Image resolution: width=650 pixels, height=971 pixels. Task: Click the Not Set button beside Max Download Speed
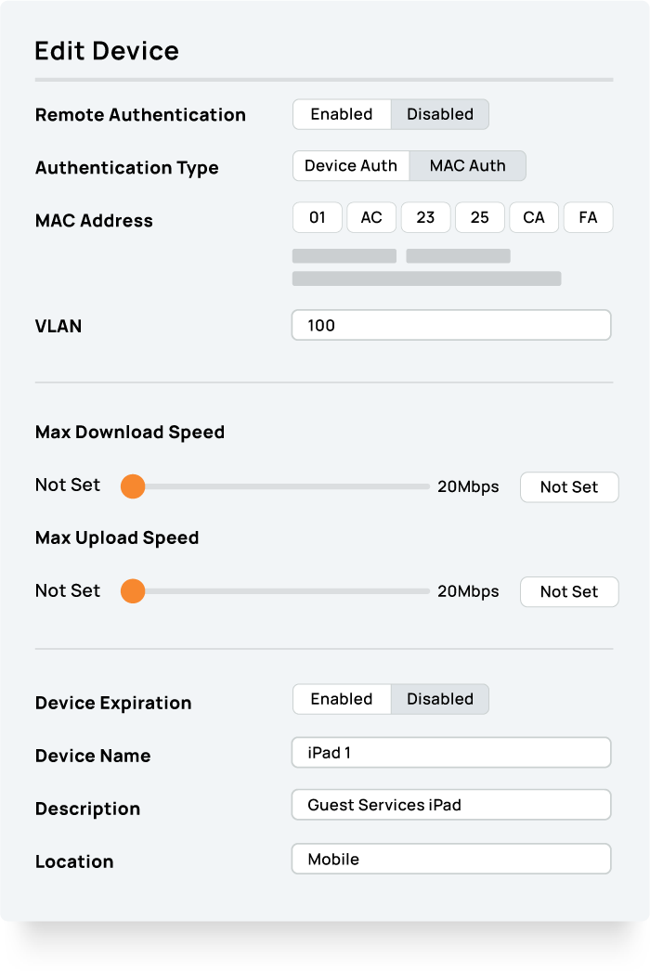(569, 486)
